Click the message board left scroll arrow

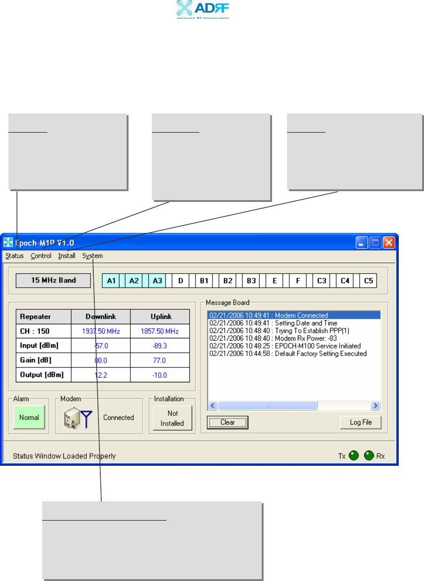(x=213, y=406)
